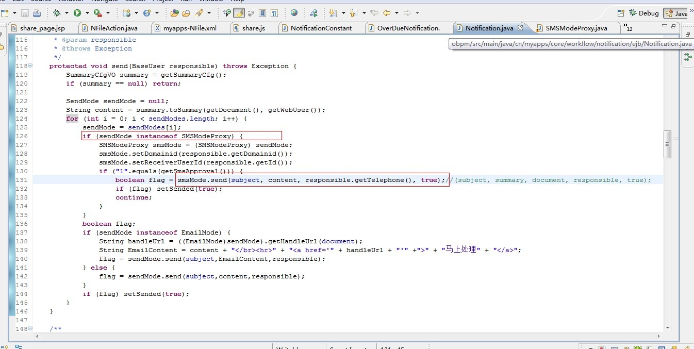Open the New Java Class dropdown arrow

157,13
